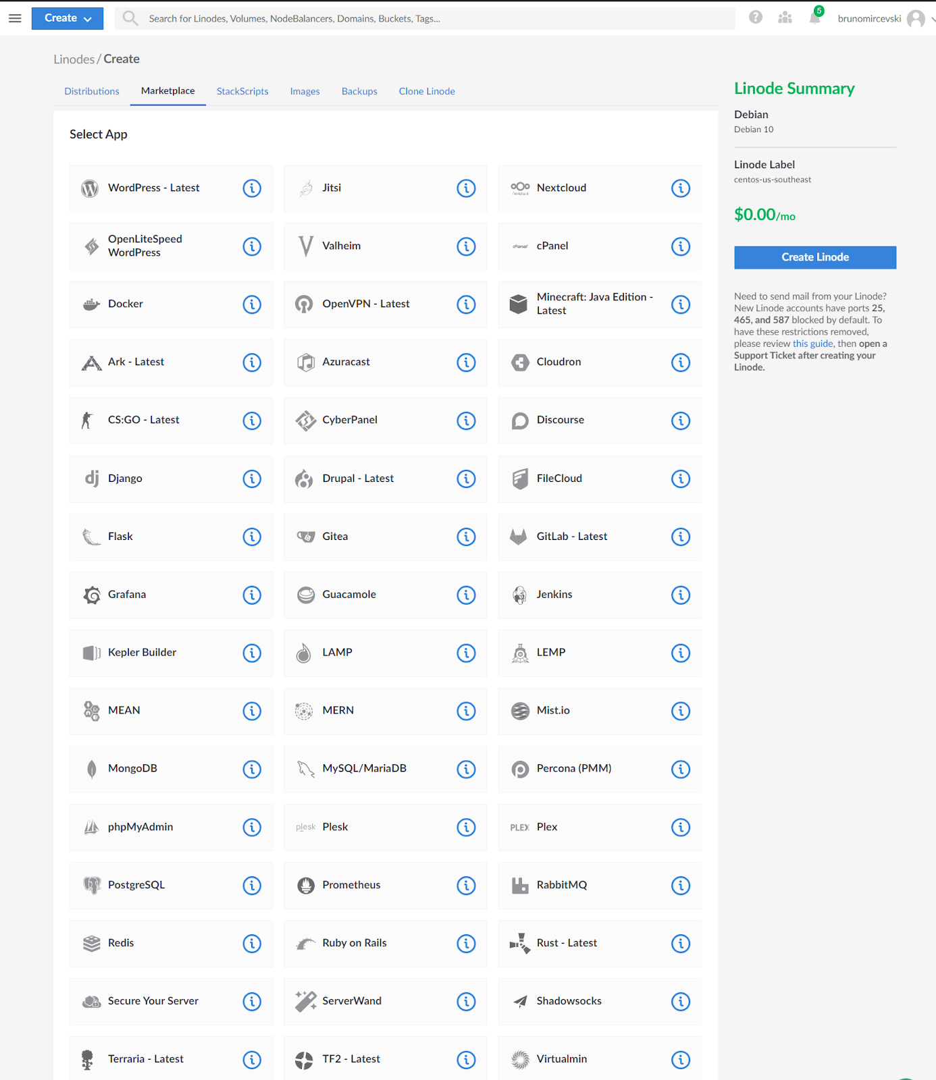This screenshot has width=936, height=1080.
Task: Show info for Shadowsocks app
Action: click(681, 1001)
